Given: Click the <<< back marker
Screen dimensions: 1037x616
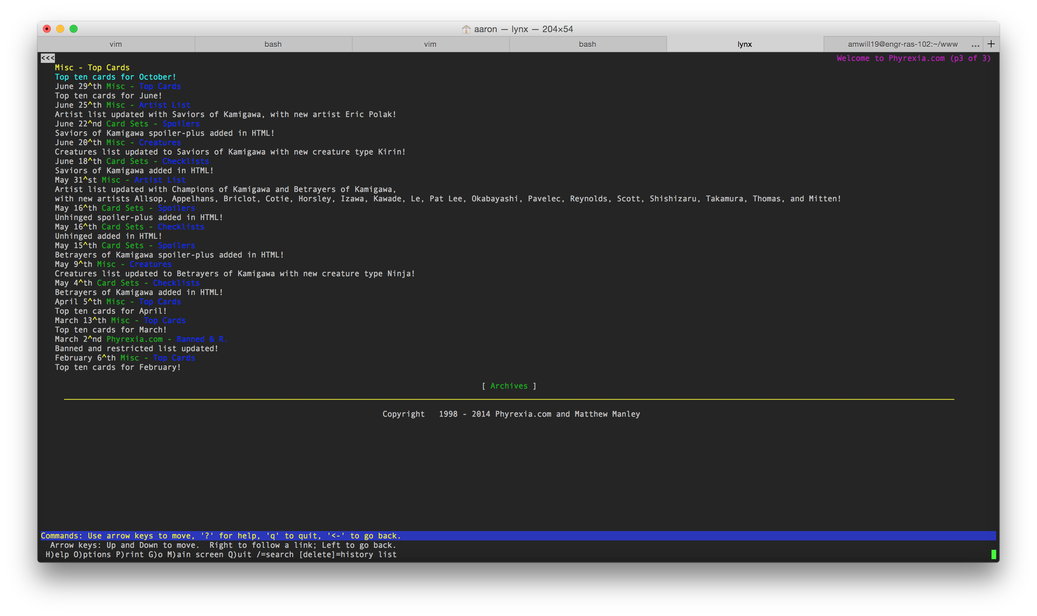Looking at the screenshot, I should 48,58.
